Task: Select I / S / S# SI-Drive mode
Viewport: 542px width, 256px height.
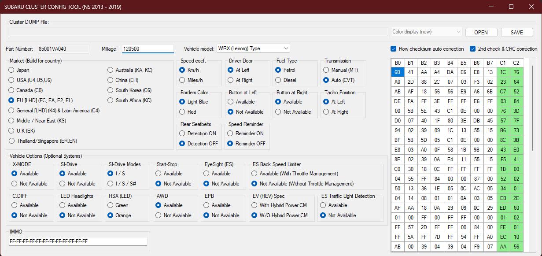Action: [111, 184]
